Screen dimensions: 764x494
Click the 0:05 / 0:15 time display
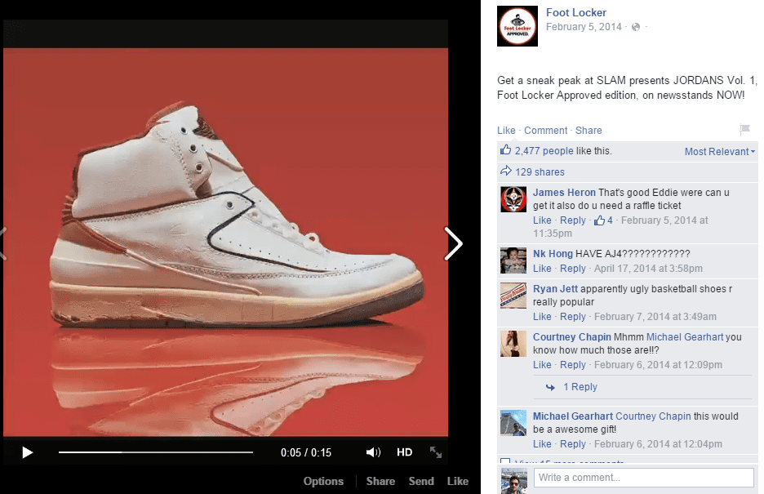pyautogui.click(x=306, y=452)
